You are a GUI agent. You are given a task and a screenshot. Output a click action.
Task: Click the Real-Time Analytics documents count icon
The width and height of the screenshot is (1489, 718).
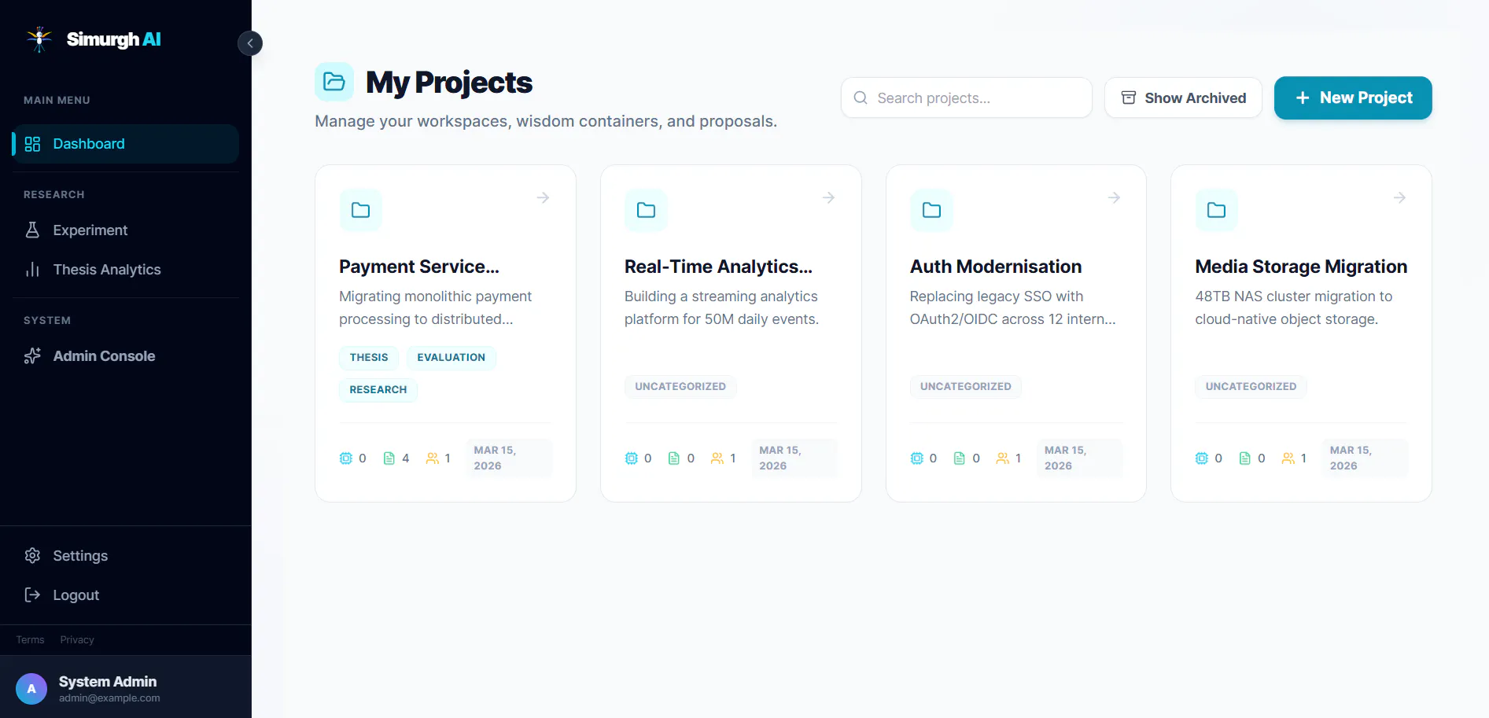tap(674, 458)
